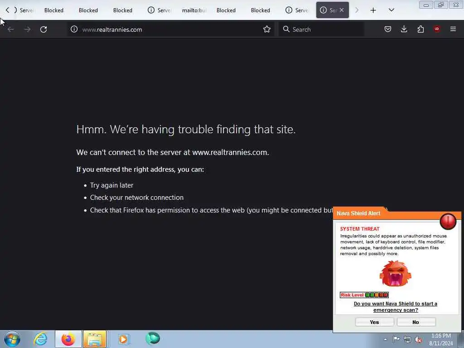464x348 pixels.
Task: Switch to the Blocked tab before the last Server tab
Action: point(261,10)
